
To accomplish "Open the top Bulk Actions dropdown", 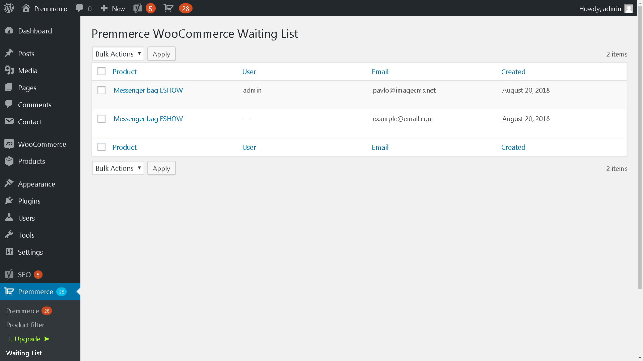I will coord(118,54).
